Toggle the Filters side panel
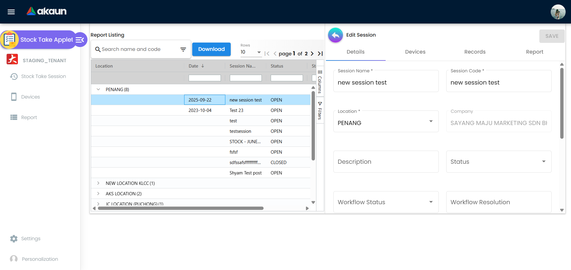 coord(320,111)
